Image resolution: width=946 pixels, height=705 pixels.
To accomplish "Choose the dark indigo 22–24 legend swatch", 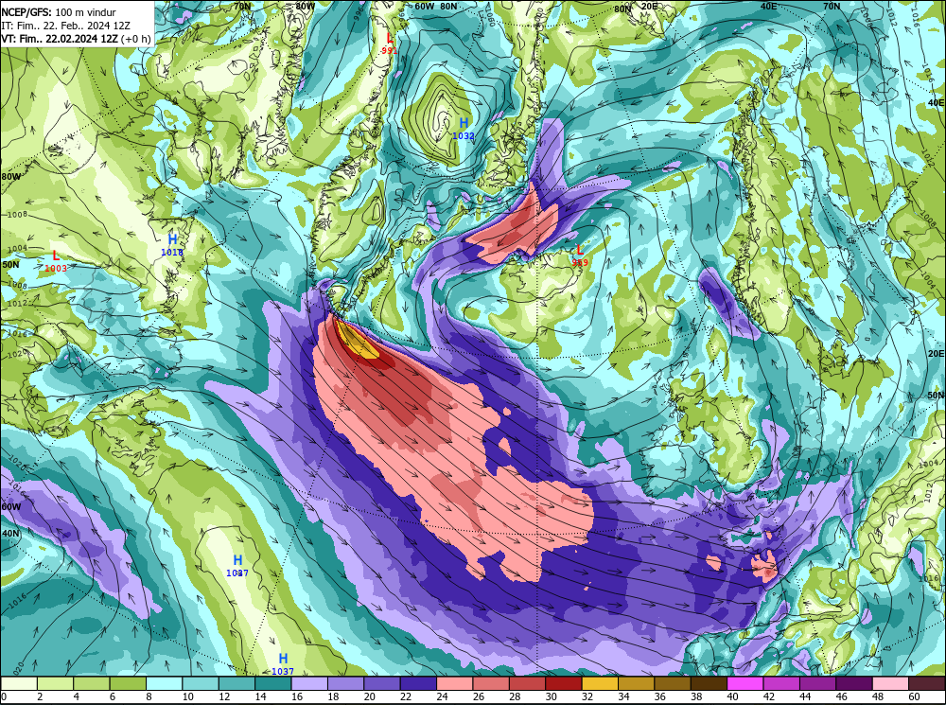I will coord(418,683).
